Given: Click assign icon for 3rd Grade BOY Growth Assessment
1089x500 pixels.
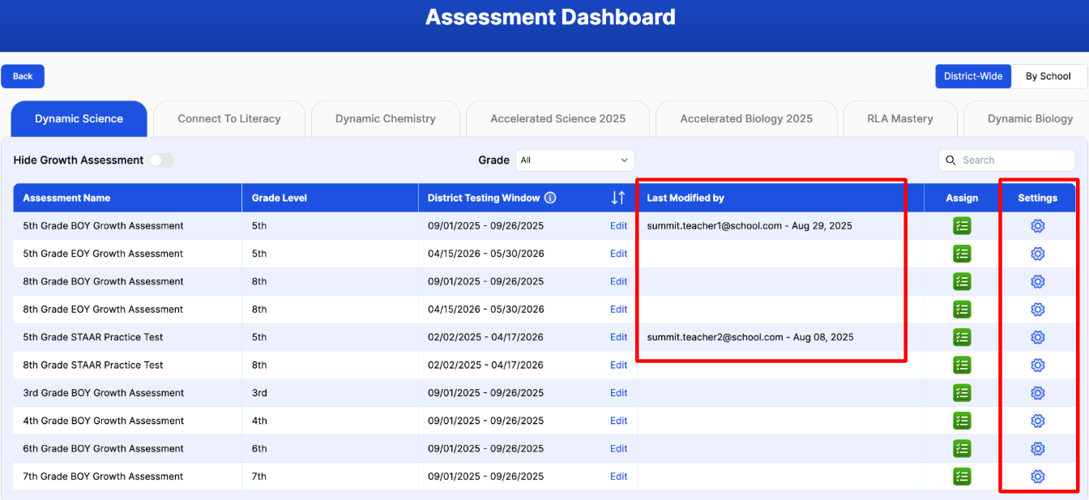Looking at the screenshot, I should point(962,393).
